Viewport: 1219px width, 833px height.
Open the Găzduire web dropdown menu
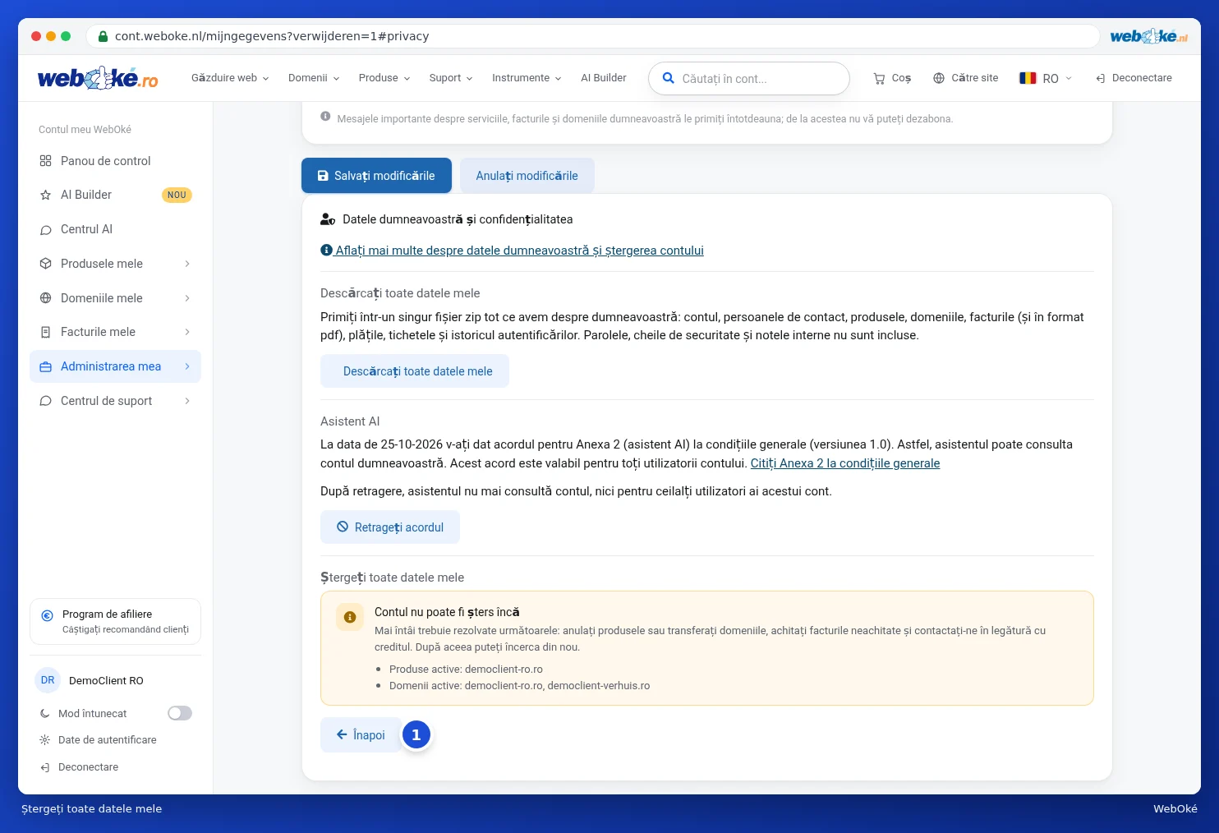pyautogui.click(x=230, y=78)
